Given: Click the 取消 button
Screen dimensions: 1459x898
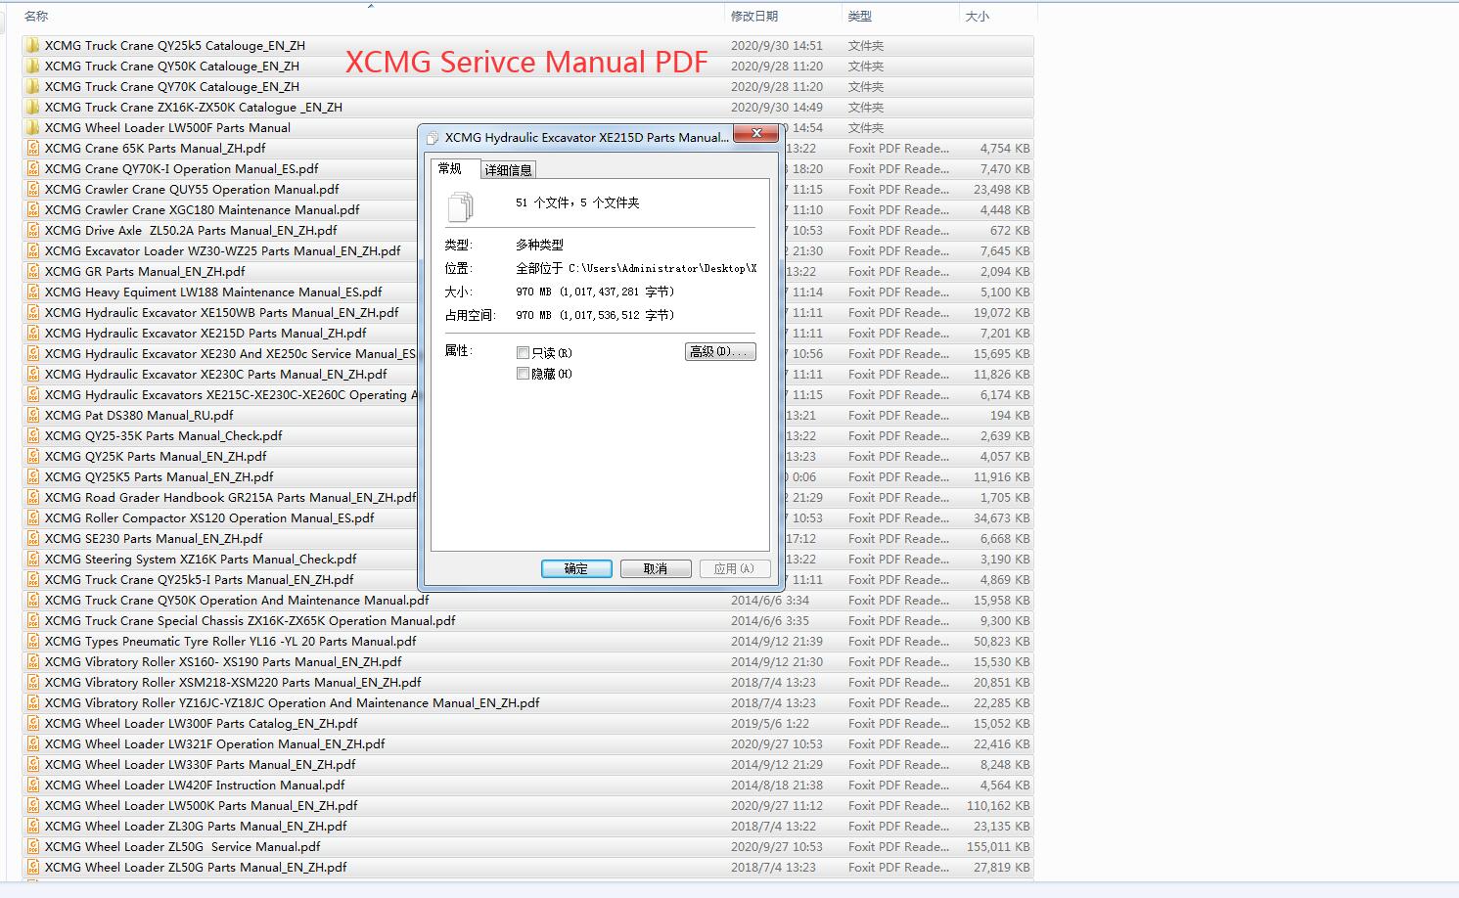Looking at the screenshot, I should pyautogui.click(x=656, y=568).
